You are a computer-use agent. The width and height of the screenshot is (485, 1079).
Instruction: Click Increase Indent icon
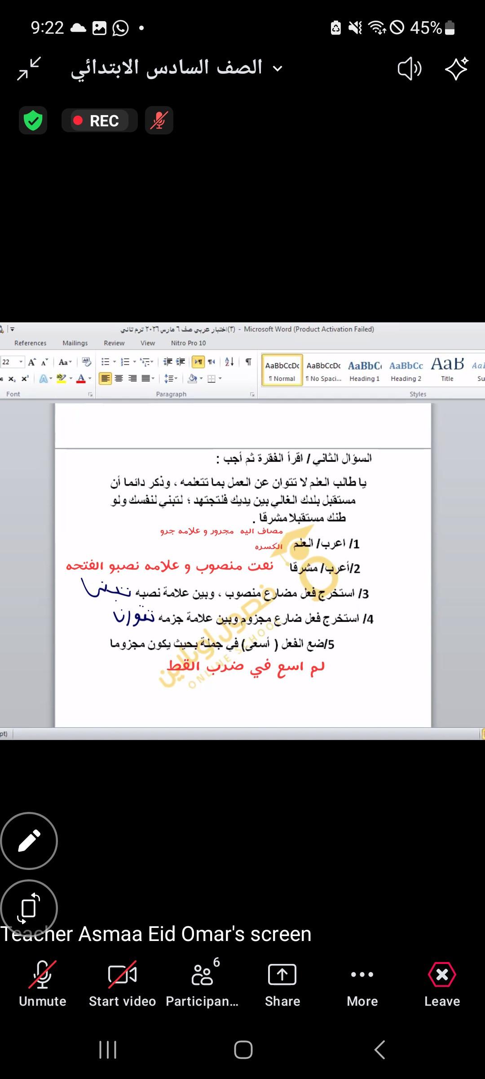(181, 362)
